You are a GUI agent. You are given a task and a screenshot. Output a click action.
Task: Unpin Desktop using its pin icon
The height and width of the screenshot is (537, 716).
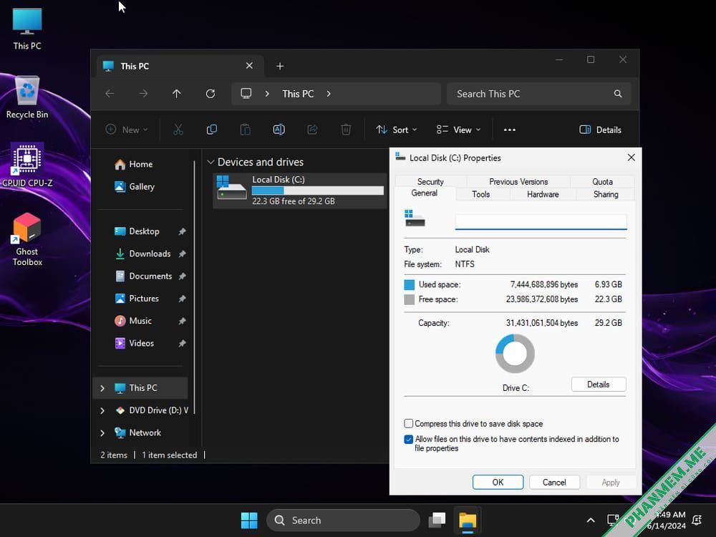[x=182, y=231]
